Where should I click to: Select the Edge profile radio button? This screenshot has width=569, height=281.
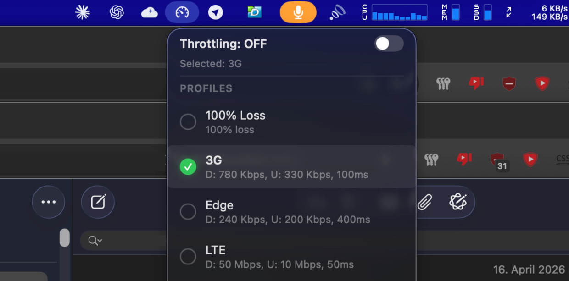tap(188, 212)
